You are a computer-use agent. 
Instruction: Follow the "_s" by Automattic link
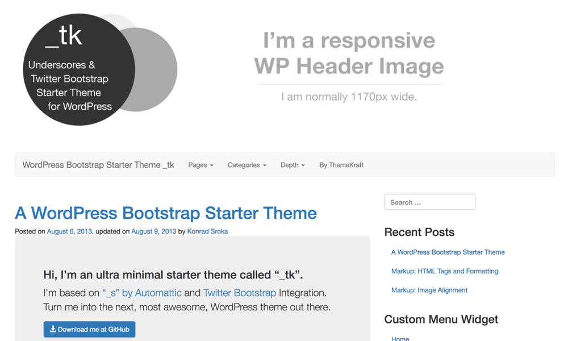142,293
